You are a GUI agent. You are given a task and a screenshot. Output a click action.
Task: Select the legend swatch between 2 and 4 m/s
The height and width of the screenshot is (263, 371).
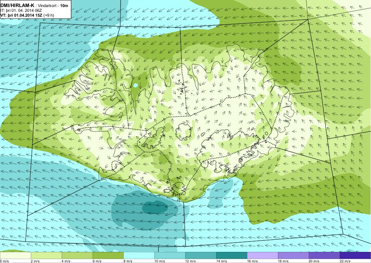pyautogui.click(x=46, y=256)
